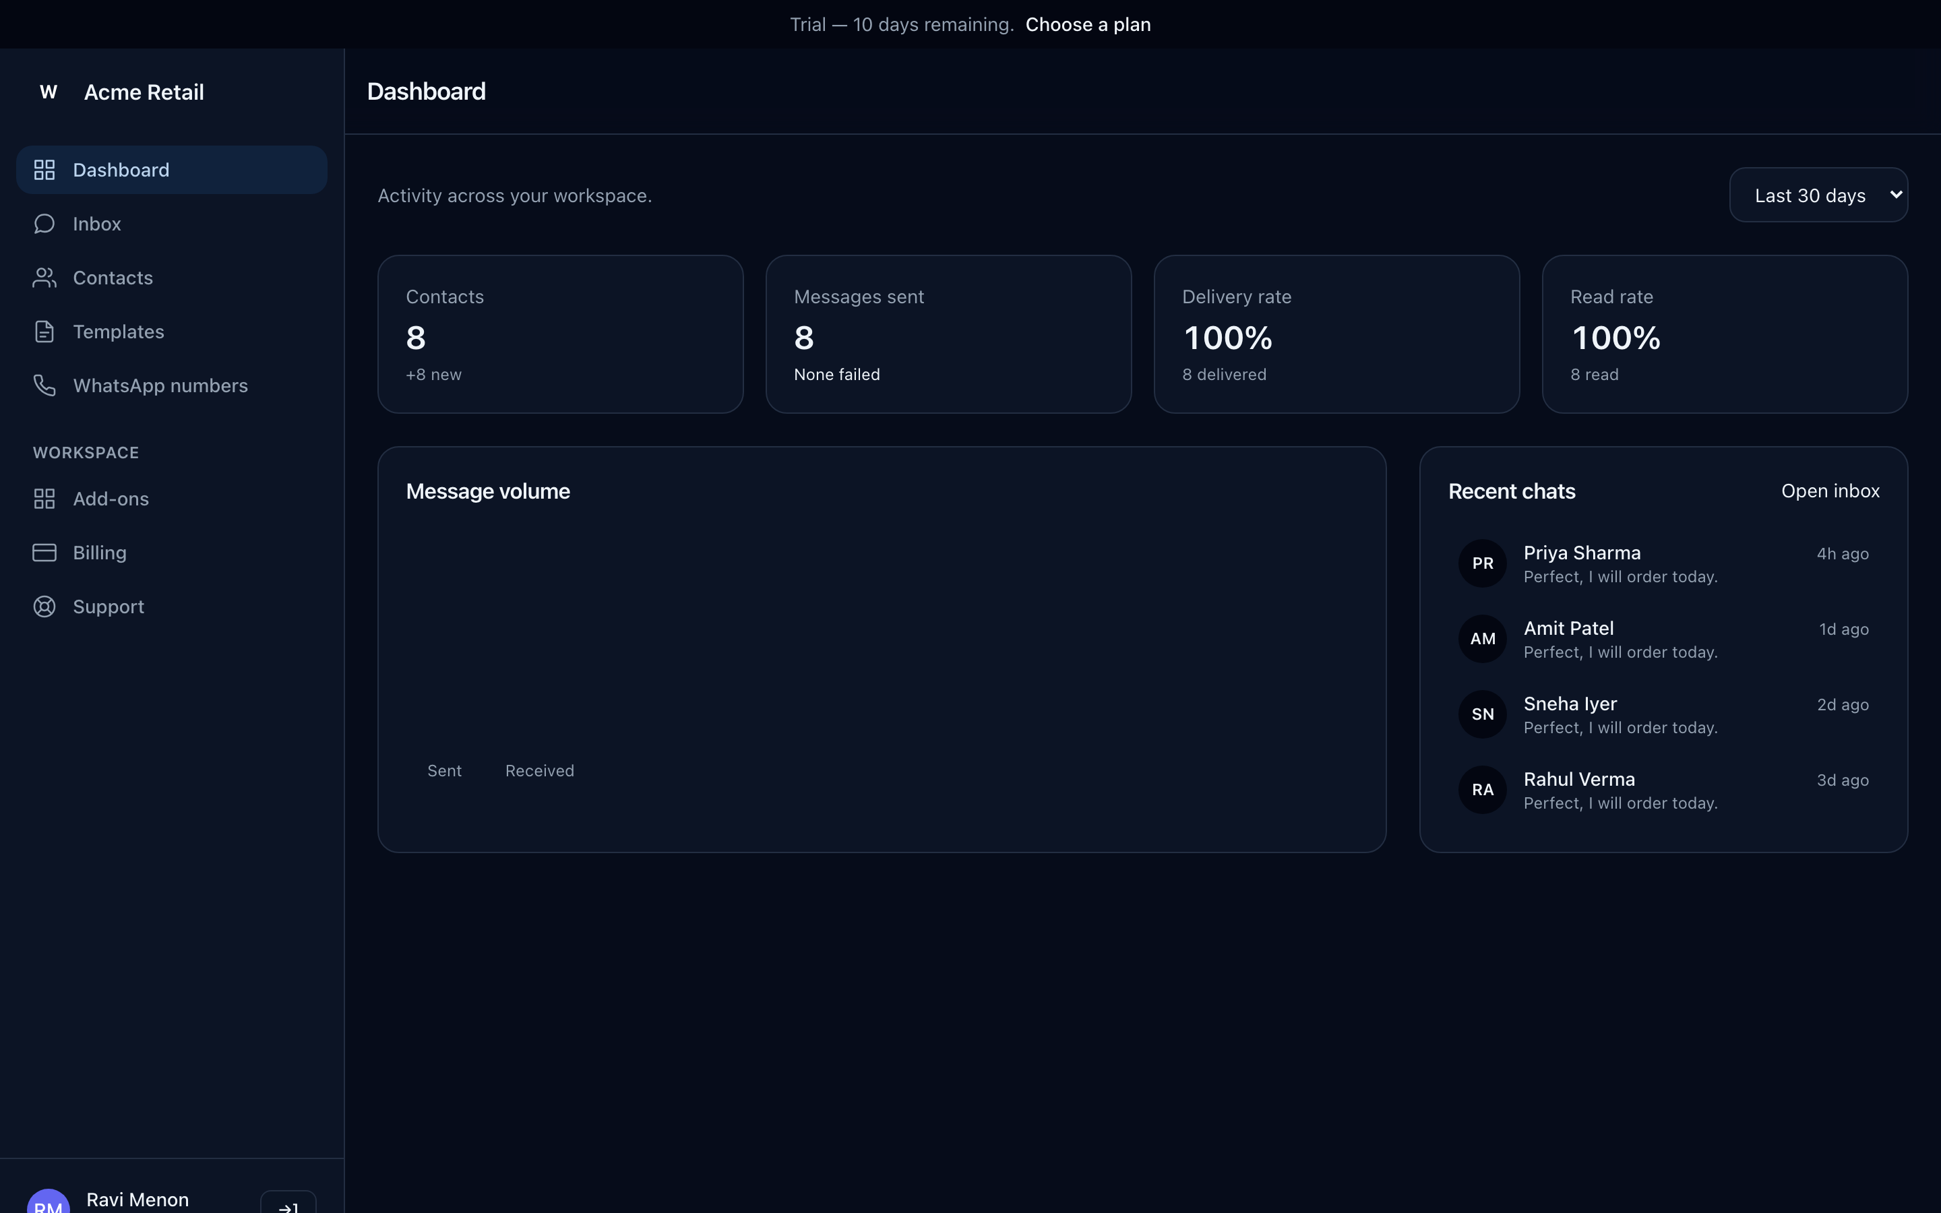Open WhatsApp numbers page
The width and height of the screenshot is (1941, 1213).
172,385
